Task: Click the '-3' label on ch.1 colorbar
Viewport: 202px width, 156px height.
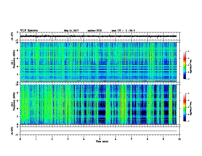Action: tap(188, 51)
